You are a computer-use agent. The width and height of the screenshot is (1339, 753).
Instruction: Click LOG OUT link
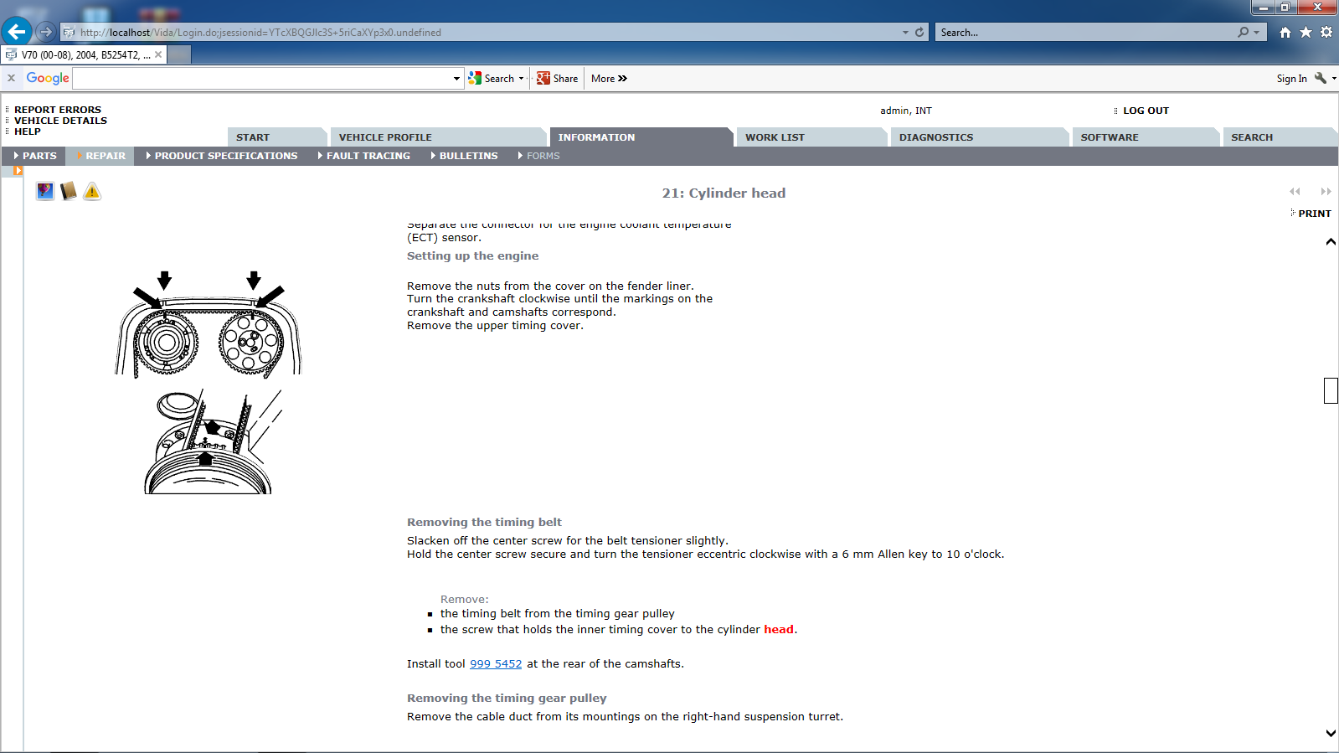(1145, 111)
